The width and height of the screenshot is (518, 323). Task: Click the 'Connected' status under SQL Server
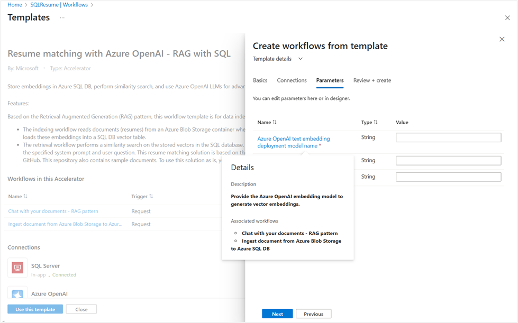click(64, 275)
